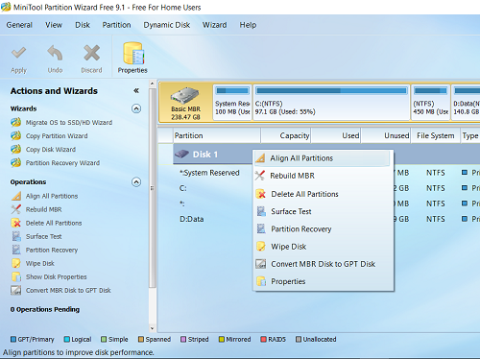This screenshot has height=359, width=480.
Task: Collapse the Actions and Wizards panel
Action: click(136, 91)
